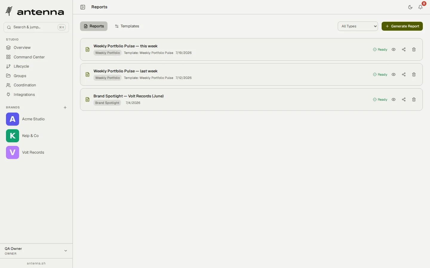The height and width of the screenshot is (268, 430).
Task: Select Kelp & Co brand avatar
Action: point(13,136)
